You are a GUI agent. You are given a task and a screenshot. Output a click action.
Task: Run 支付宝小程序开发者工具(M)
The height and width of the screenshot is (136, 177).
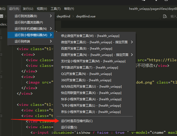(95, 61)
